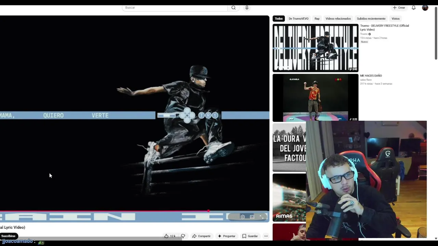Click the Nuevo badge

(364, 42)
